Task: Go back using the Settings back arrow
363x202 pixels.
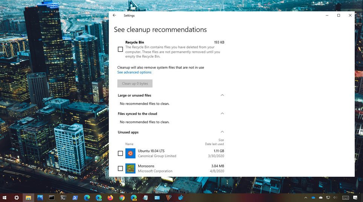Action: [114, 15]
